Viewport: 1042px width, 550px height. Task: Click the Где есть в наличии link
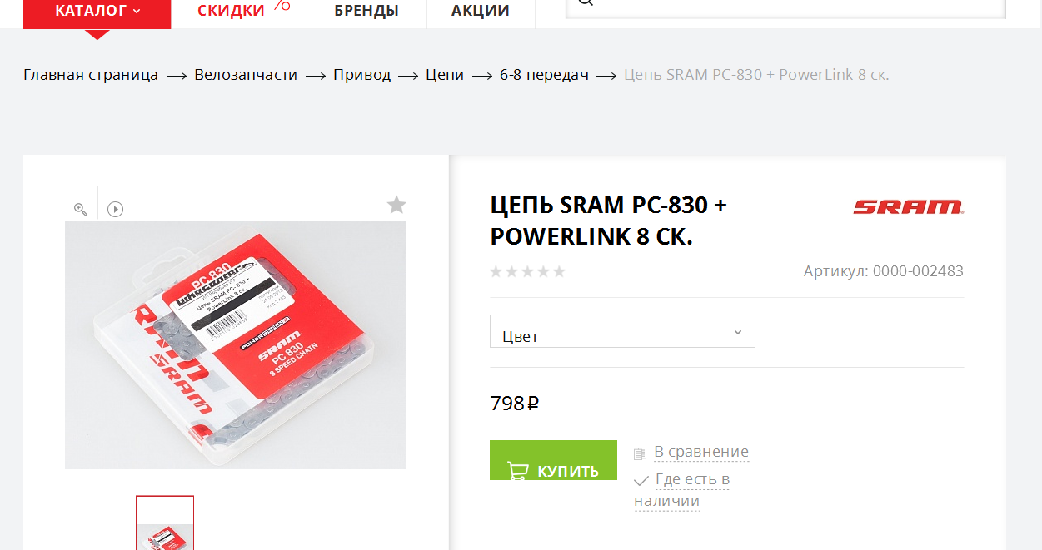pyautogui.click(x=683, y=490)
